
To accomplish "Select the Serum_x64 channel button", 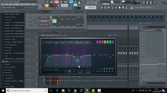I will [44, 18].
